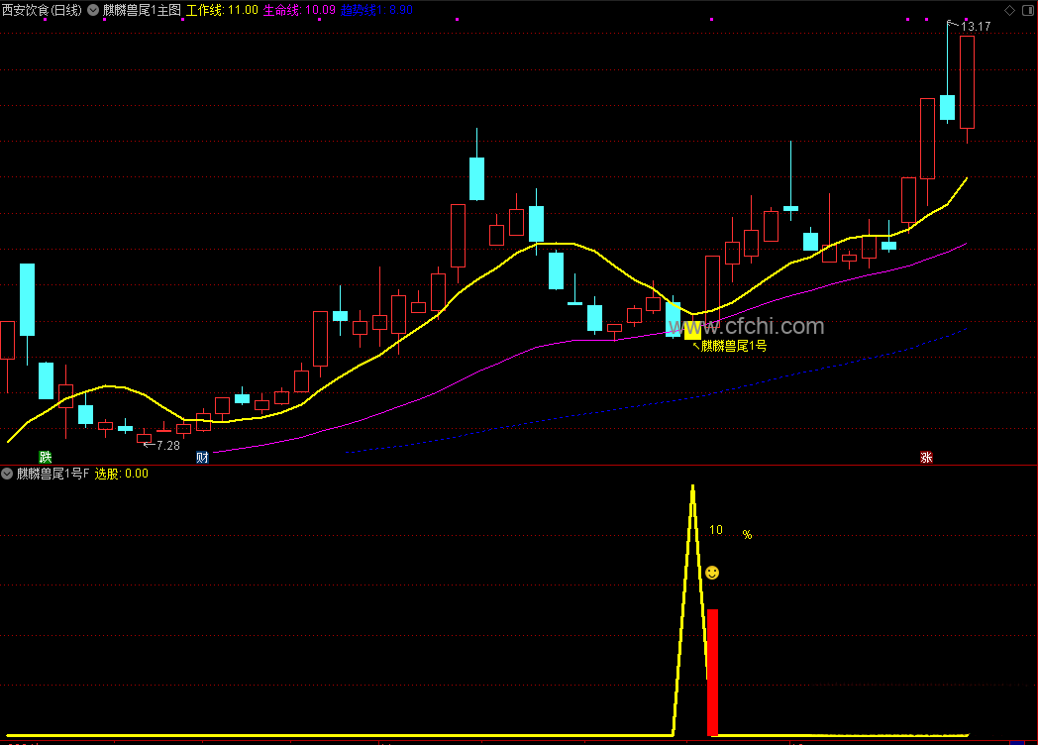Click the blue 财 marker icon
Viewport: 1038px width, 745px height.
click(203, 457)
